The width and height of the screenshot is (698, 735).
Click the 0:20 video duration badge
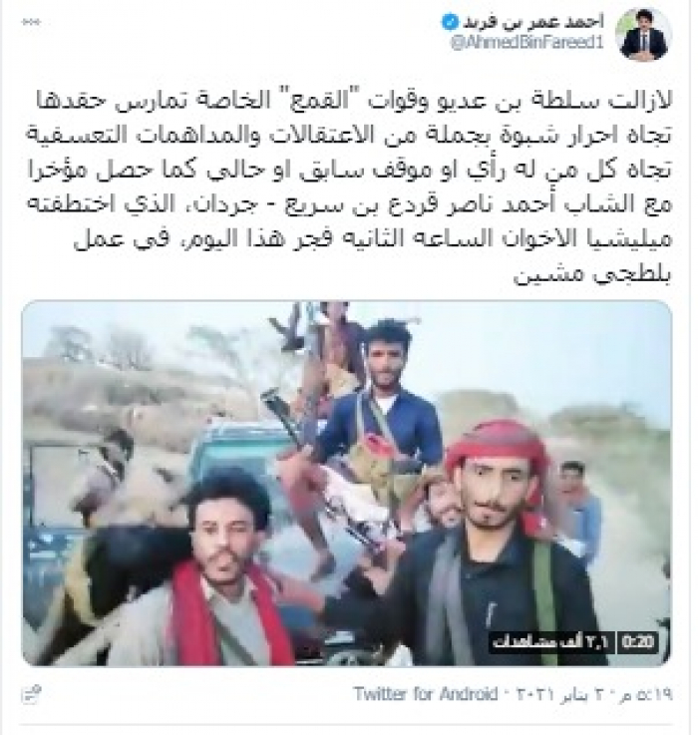tap(638, 642)
